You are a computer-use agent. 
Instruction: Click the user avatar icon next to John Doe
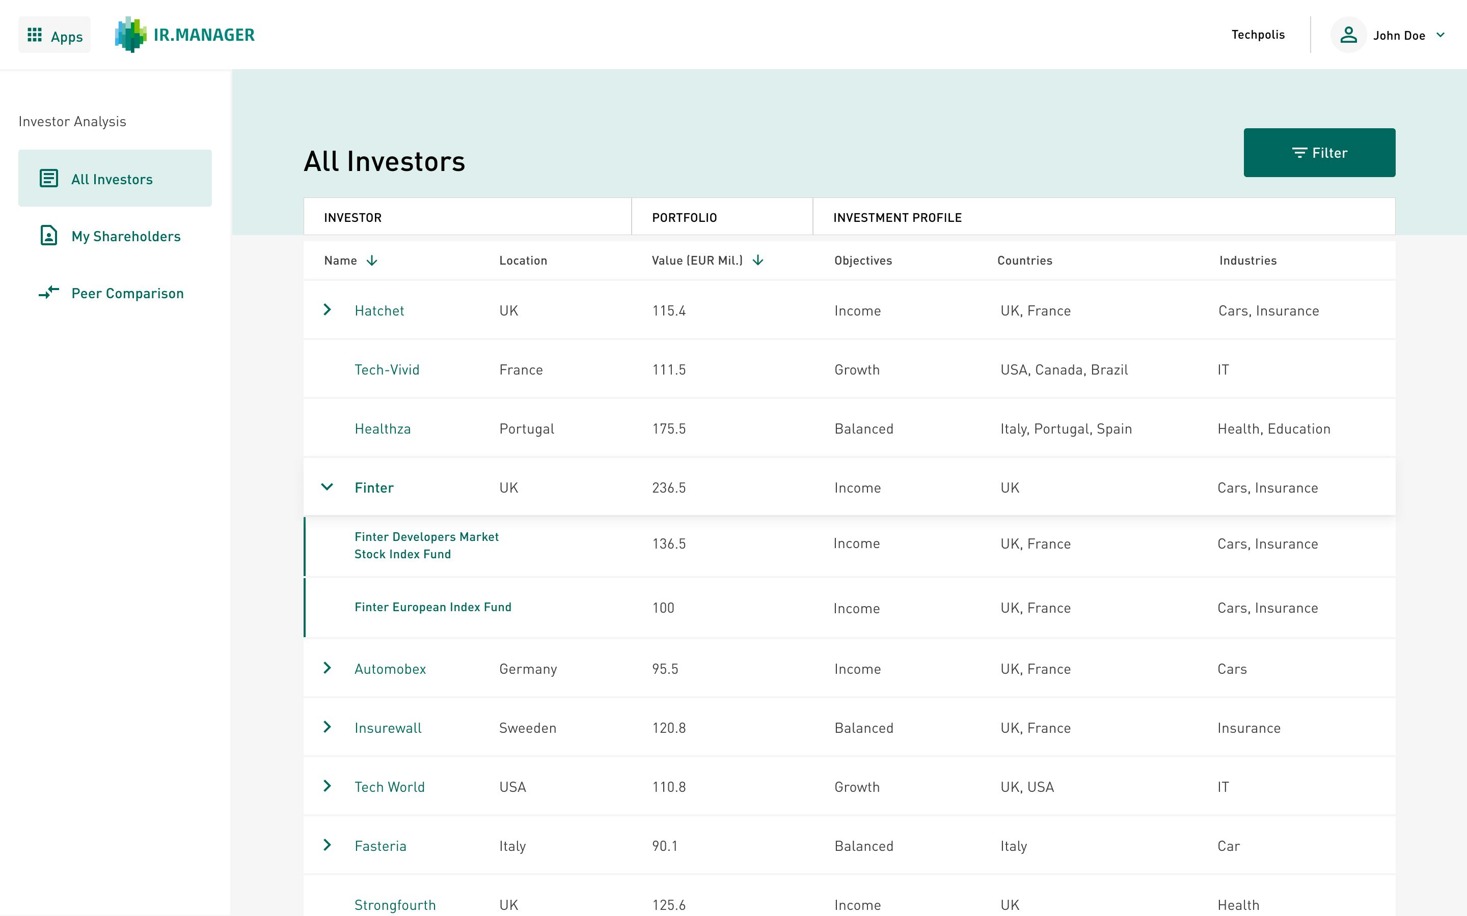pos(1349,35)
